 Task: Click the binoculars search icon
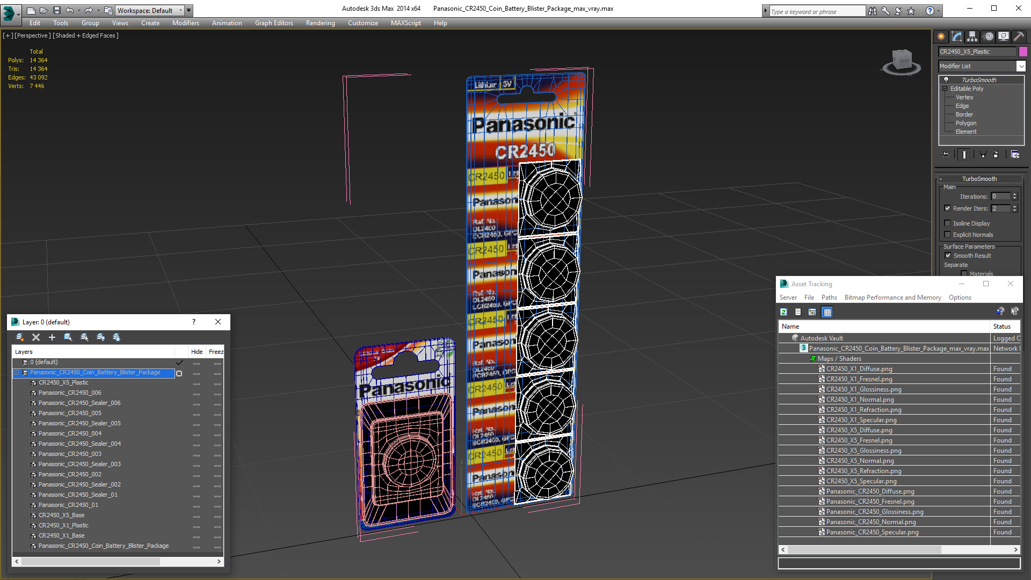pyautogui.click(x=872, y=11)
